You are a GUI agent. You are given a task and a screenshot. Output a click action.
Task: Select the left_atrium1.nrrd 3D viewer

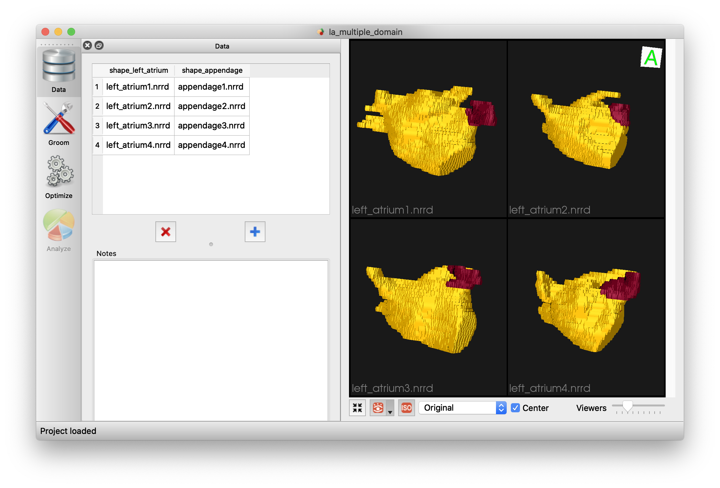pos(428,128)
